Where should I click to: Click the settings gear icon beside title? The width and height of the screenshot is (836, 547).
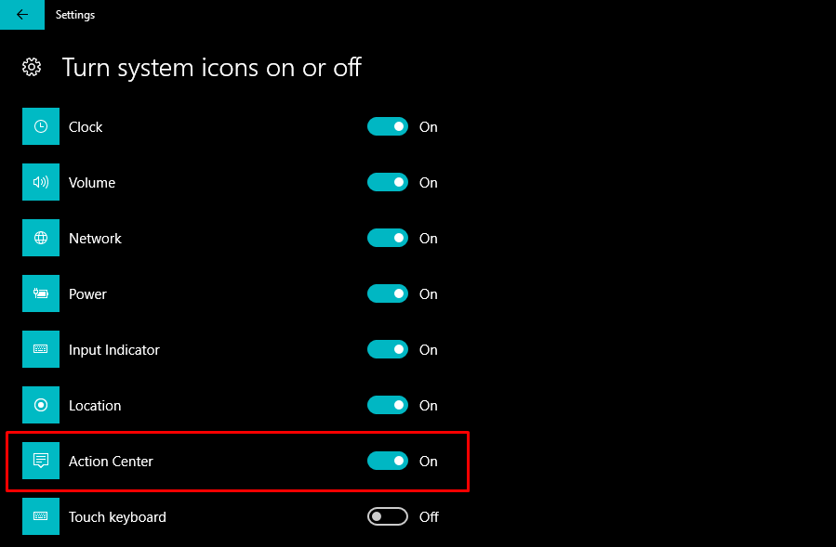click(32, 67)
